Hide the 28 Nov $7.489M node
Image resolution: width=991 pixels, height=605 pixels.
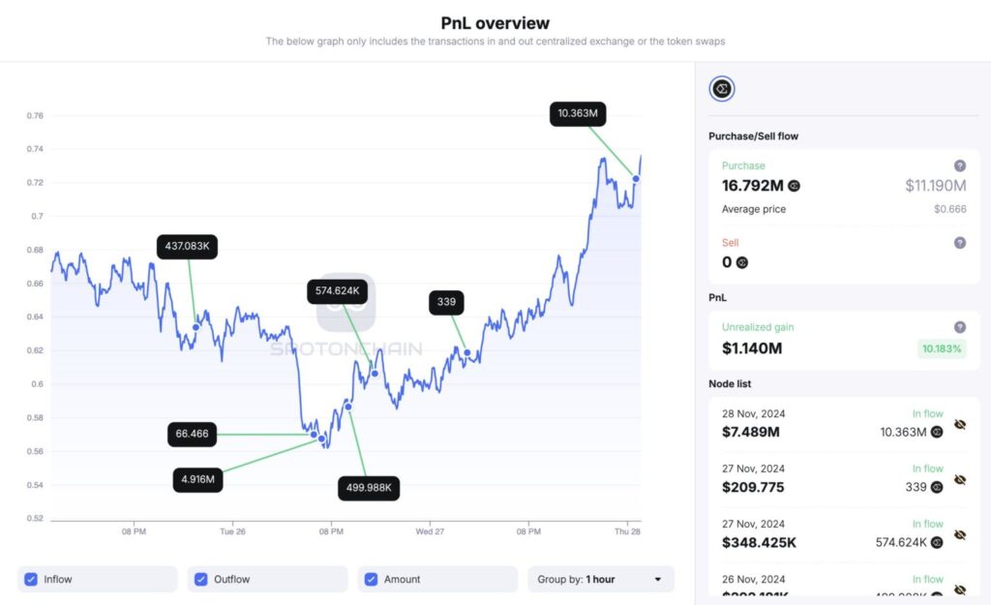coord(960,425)
